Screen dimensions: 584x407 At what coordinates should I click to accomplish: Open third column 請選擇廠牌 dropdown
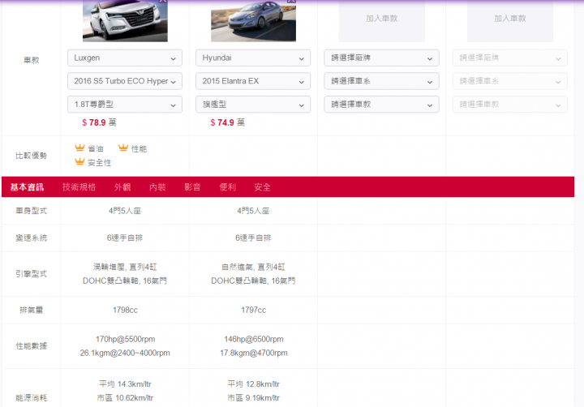(381, 58)
